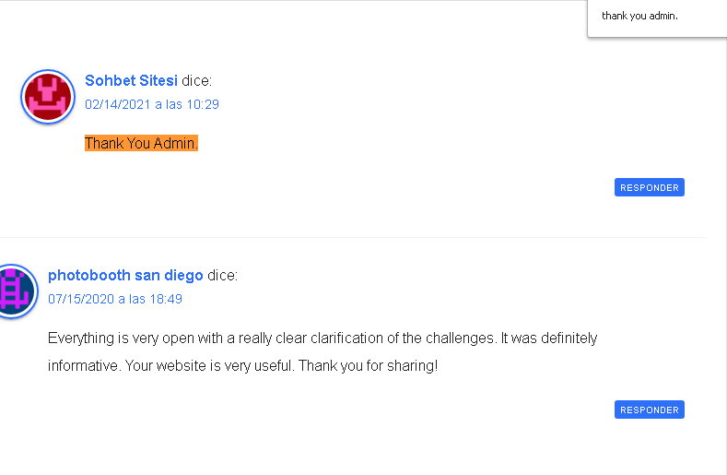Image resolution: width=727 pixels, height=475 pixels.
Task: Visit the photobooth san diego author link
Action: click(x=125, y=276)
